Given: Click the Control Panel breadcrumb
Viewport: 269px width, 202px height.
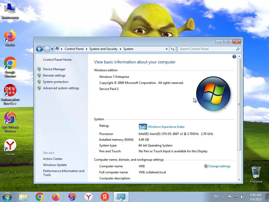Looking at the screenshot, I should click(x=74, y=49).
